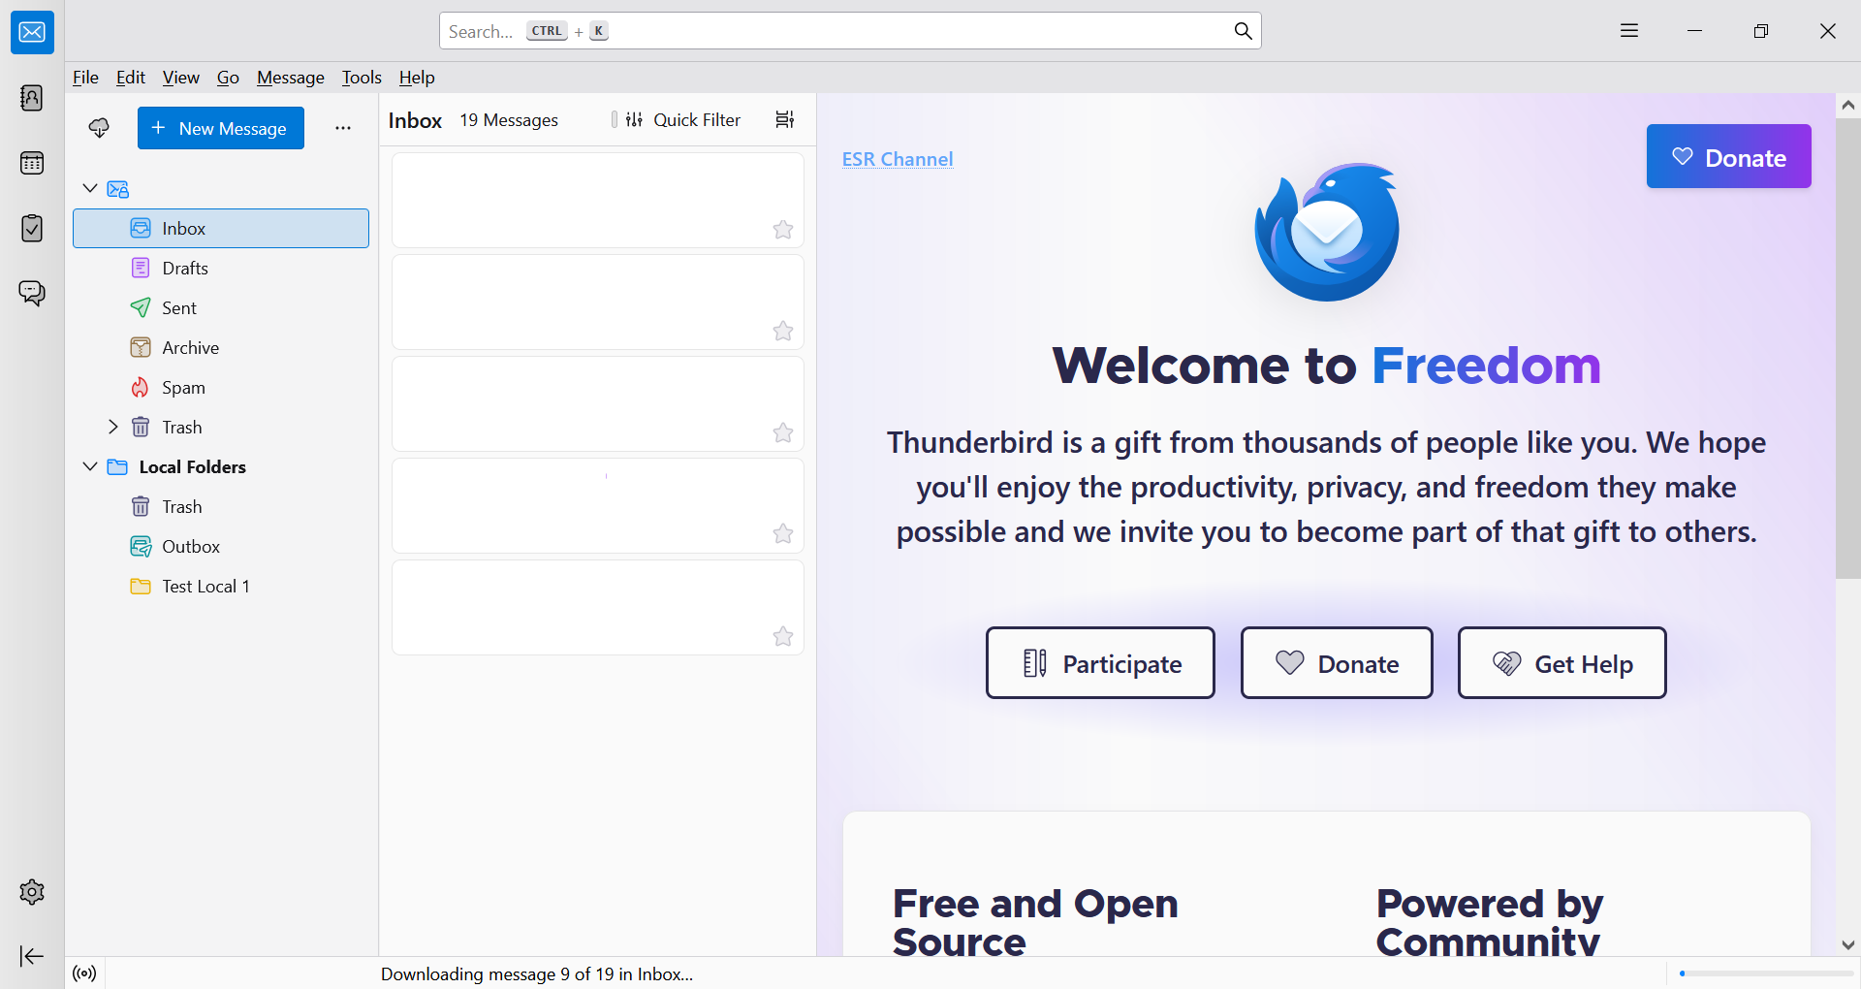Image resolution: width=1861 pixels, height=989 pixels.
Task: Click the welcome page scrollbar thumb
Action: 1847,349
